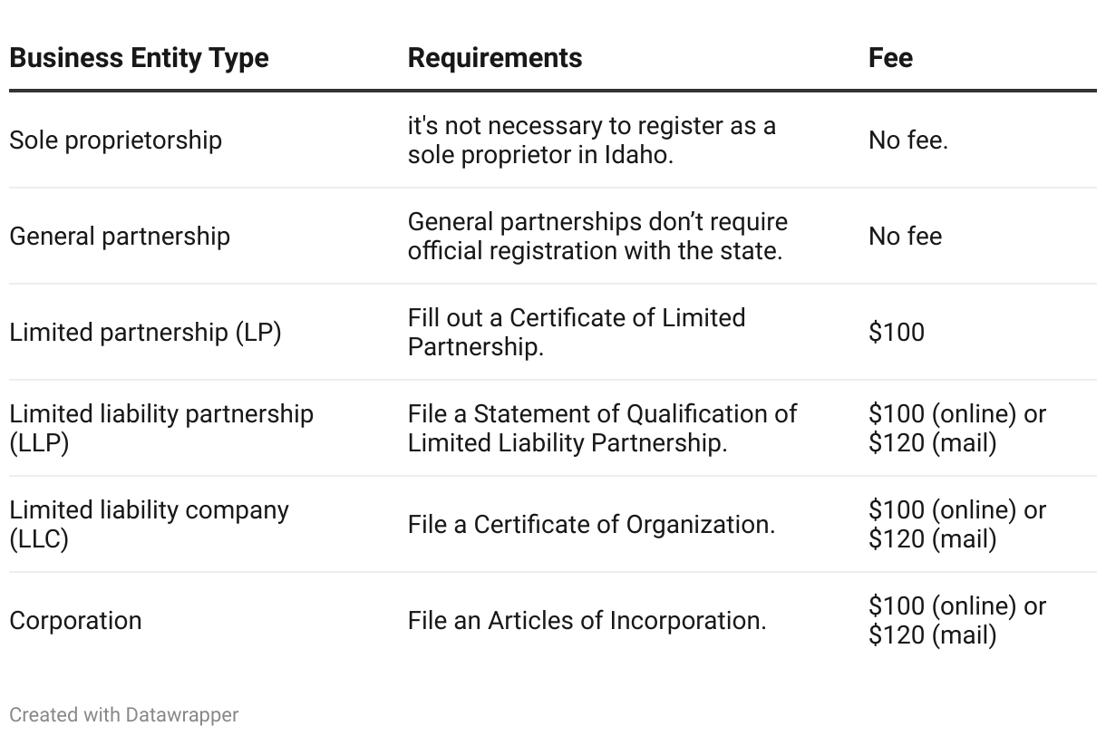Click the Limited partnership (LP) cell
This screenshot has height=736, width=1106.
[x=145, y=333]
